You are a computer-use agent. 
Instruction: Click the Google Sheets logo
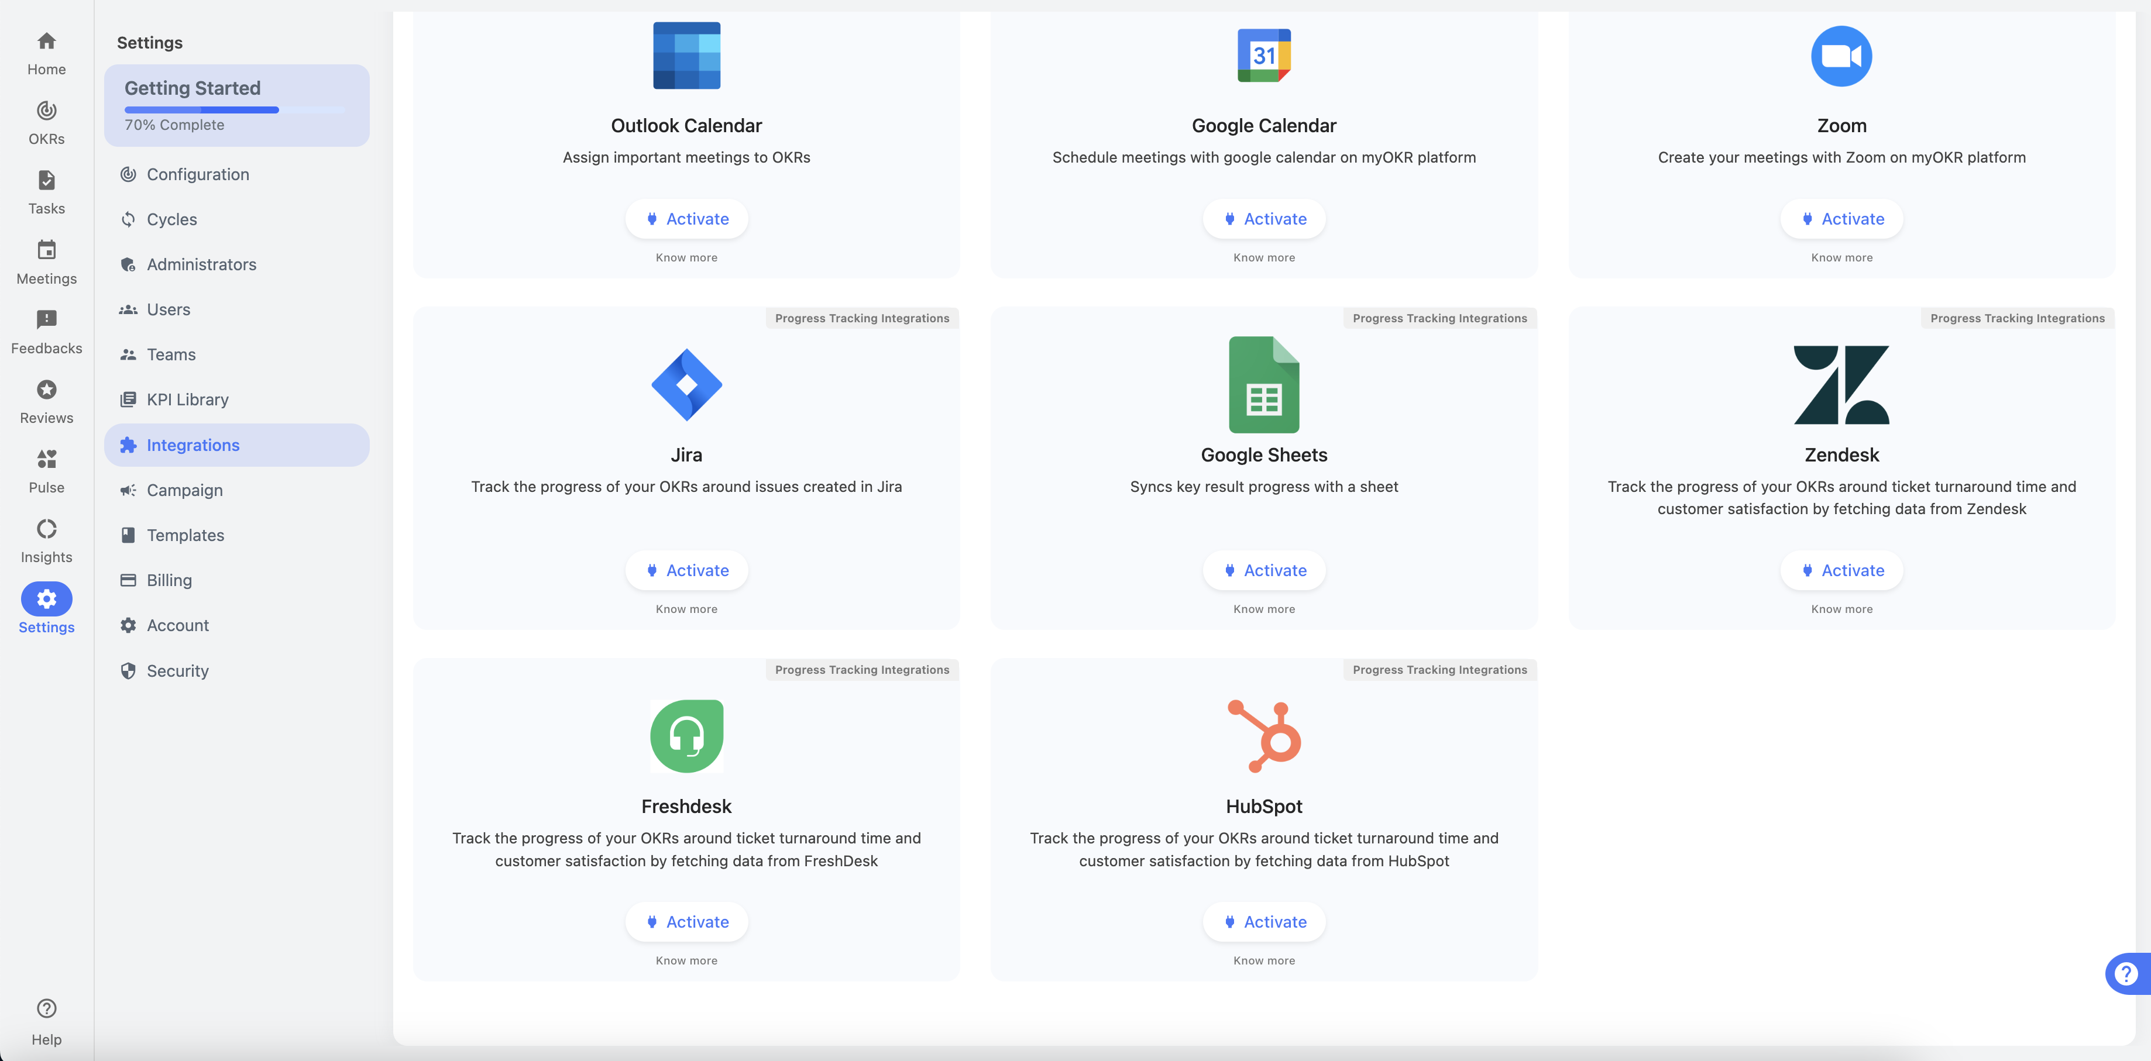pyautogui.click(x=1263, y=384)
